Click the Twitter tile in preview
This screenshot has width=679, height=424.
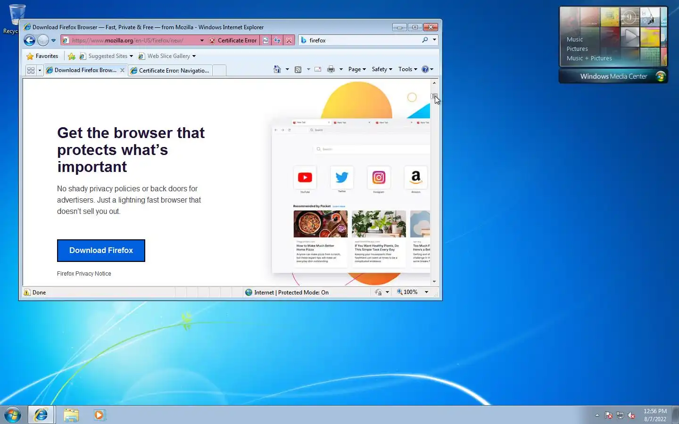(342, 178)
